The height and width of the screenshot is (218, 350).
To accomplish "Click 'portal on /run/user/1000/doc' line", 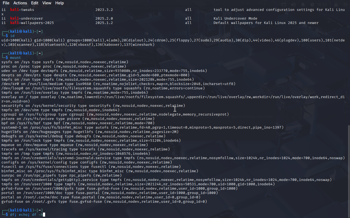I will click(x=110, y=193).
